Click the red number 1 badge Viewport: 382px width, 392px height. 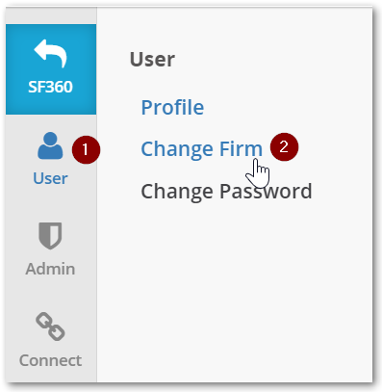pos(86,149)
